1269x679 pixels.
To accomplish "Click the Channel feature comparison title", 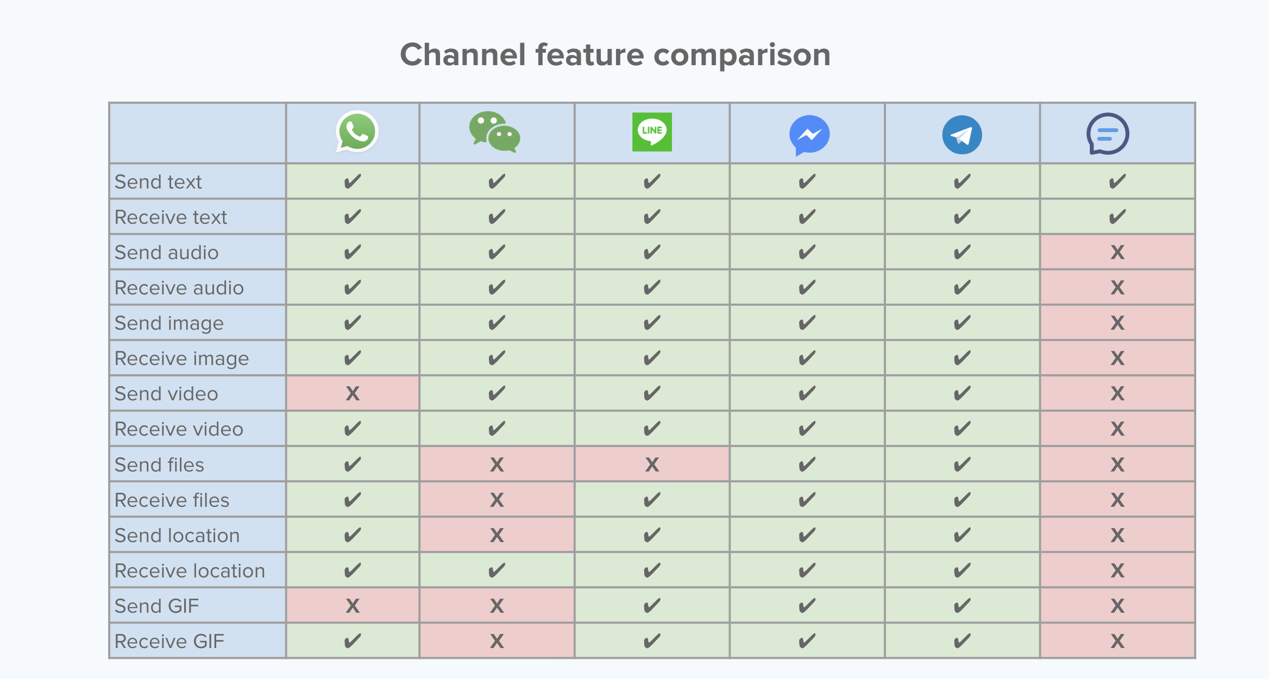I will (615, 55).
